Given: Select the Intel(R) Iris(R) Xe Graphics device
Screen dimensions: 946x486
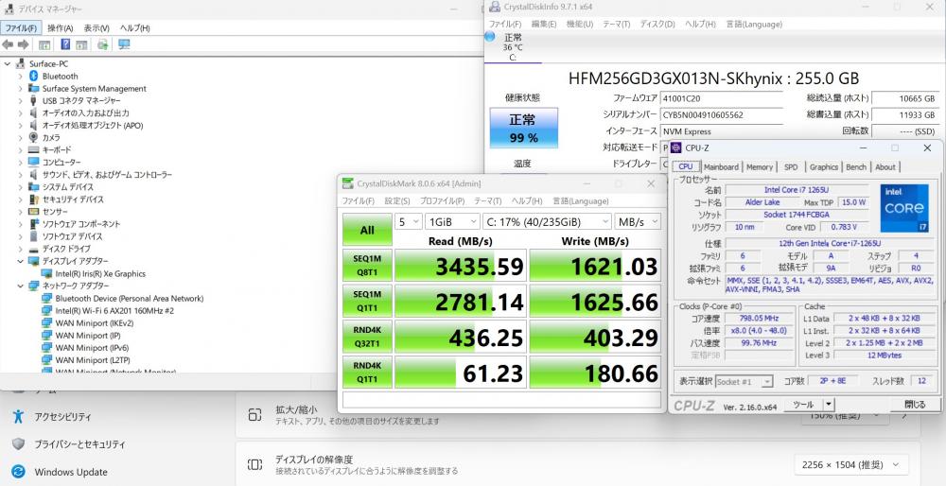Looking at the screenshot, I should click(x=100, y=274).
